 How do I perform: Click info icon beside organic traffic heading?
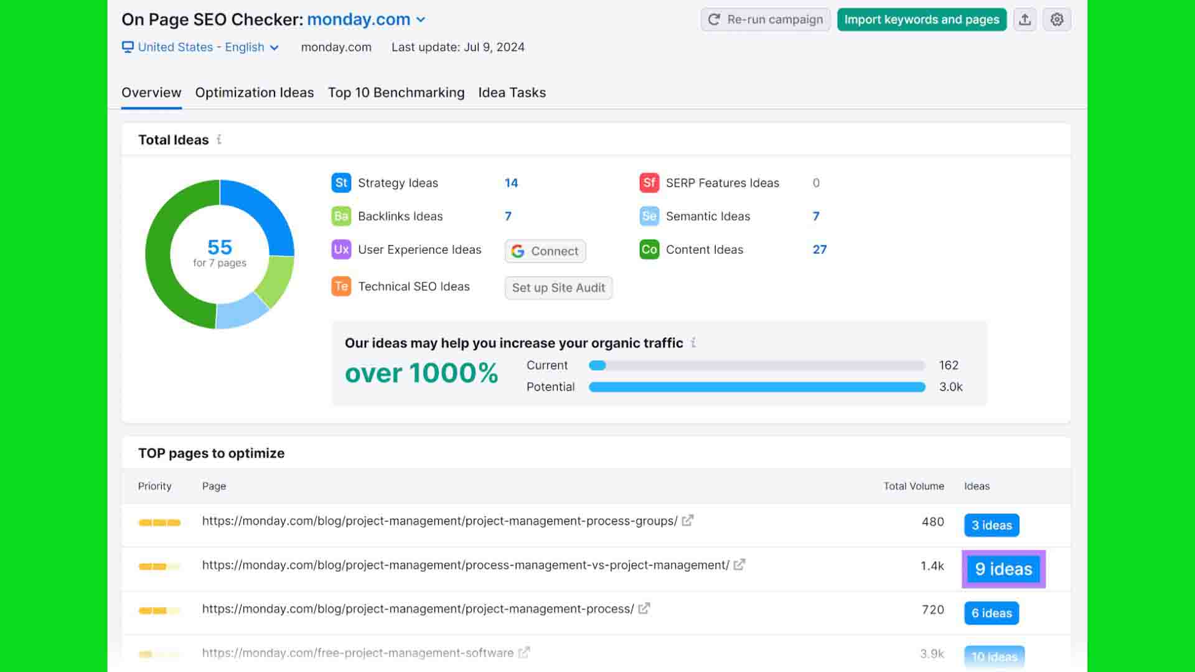point(693,343)
